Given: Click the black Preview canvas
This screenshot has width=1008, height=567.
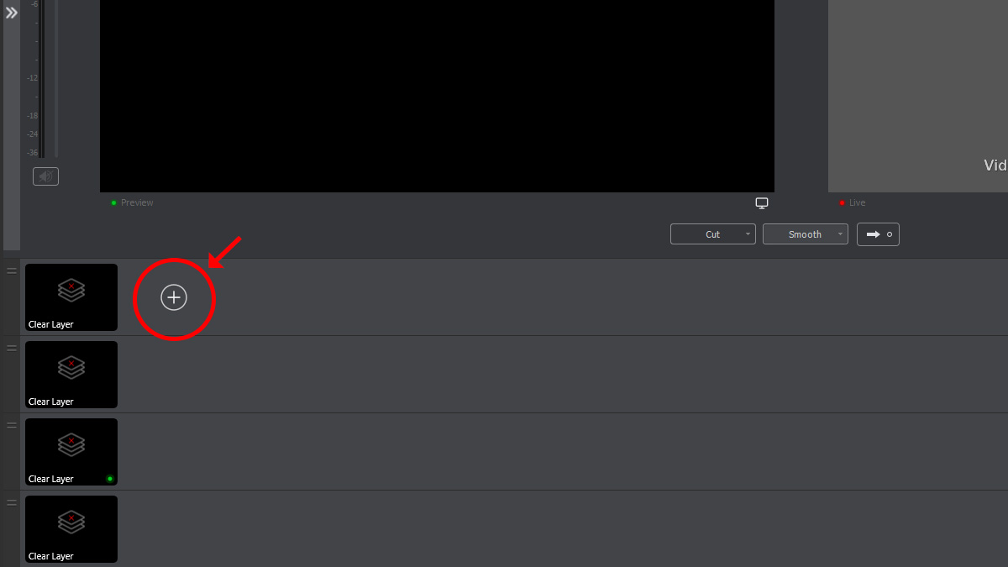Looking at the screenshot, I should pos(437,96).
